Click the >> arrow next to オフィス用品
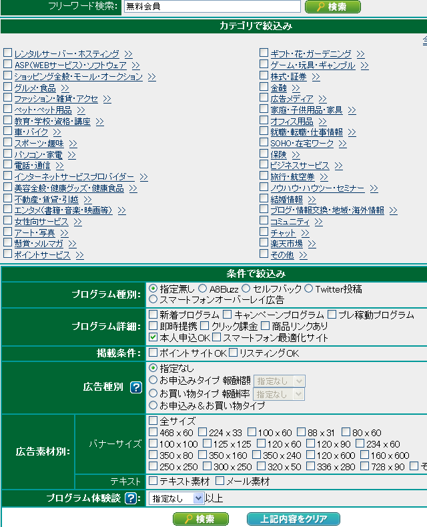The width and height of the screenshot is (427, 527). click(323, 122)
